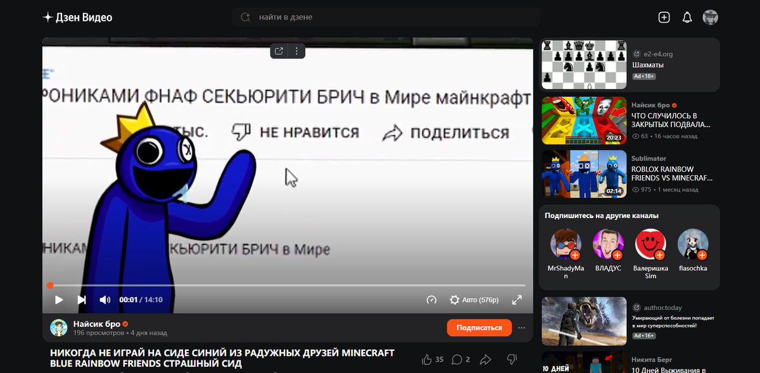The image size is (760, 373).
Task: Open more options beside Подписаться
Action: pyautogui.click(x=521, y=327)
